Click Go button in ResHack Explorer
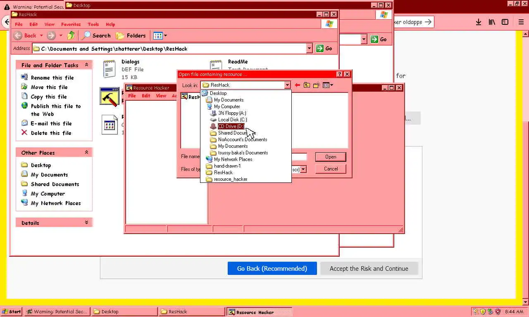 tap(324, 49)
